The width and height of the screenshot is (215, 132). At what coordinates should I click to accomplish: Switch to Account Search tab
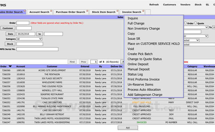pyautogui.click(x=39, y=12)
